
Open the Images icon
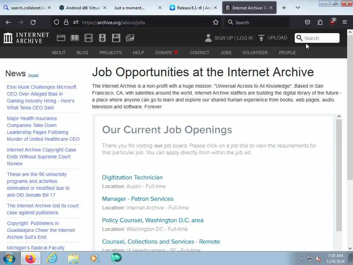pos(130,38)
